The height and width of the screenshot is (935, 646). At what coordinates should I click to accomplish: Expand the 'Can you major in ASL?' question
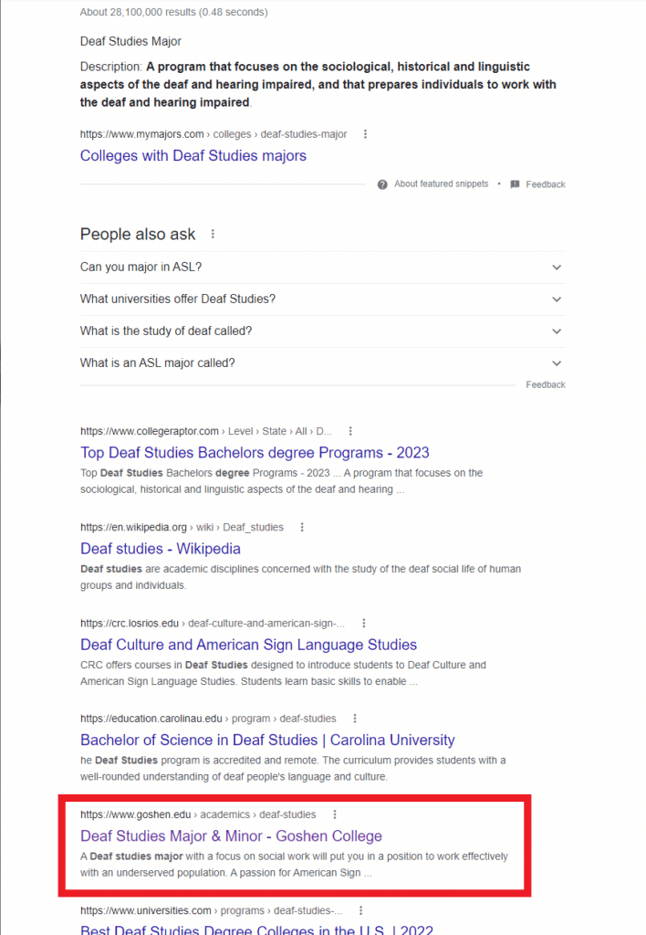(322, 268)
